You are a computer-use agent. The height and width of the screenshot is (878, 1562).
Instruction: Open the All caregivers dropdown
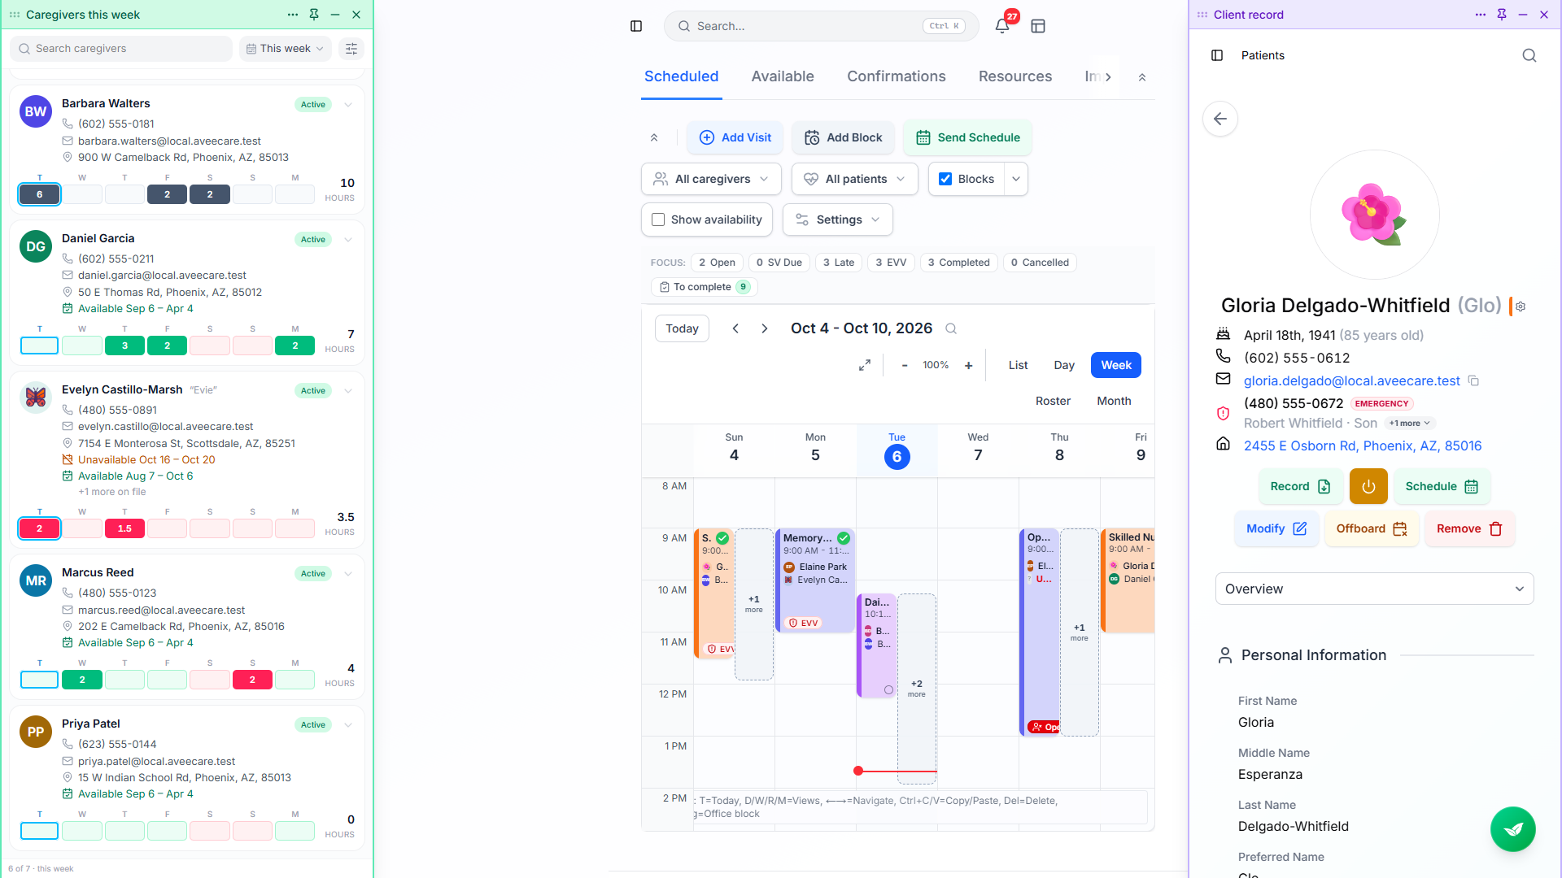pyautogui.click(x=711, y=179)
